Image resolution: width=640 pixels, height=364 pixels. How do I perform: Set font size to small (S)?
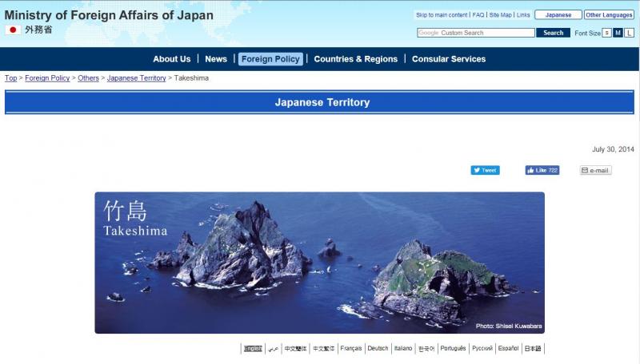click(x=606, y=33)
